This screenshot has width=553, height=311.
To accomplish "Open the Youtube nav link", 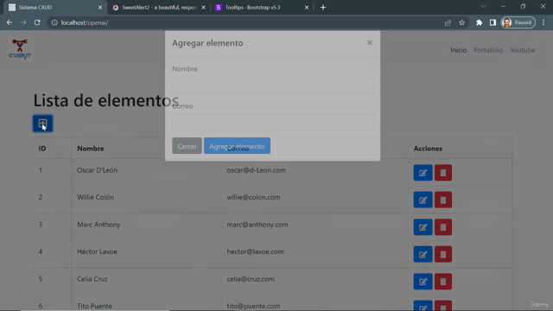I will tap(522, 50).
